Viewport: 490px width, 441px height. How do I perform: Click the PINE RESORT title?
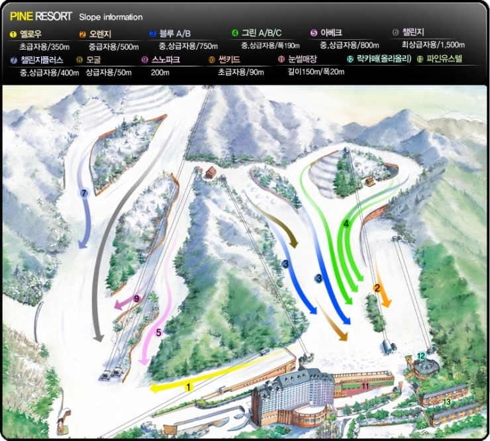(41, 17)
